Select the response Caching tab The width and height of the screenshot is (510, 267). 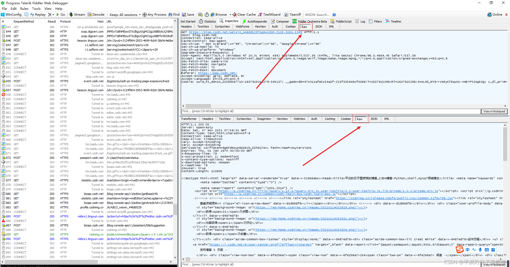[x=330, y=119]
